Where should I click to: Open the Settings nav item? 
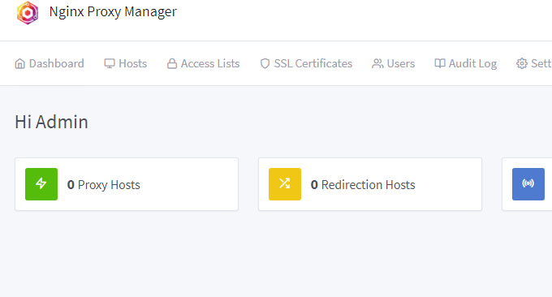point(534,63)
